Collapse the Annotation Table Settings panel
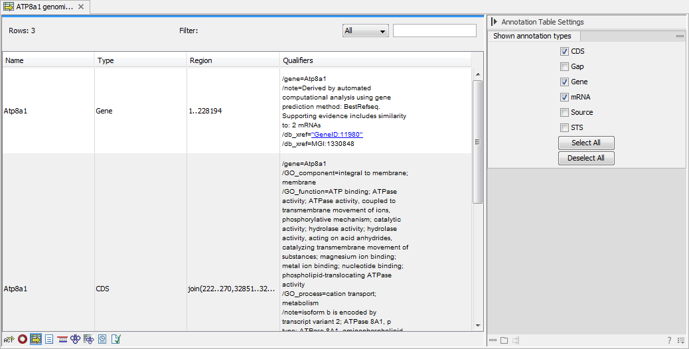The height and width of the screenshot is (349, 689). pos(494,22)
